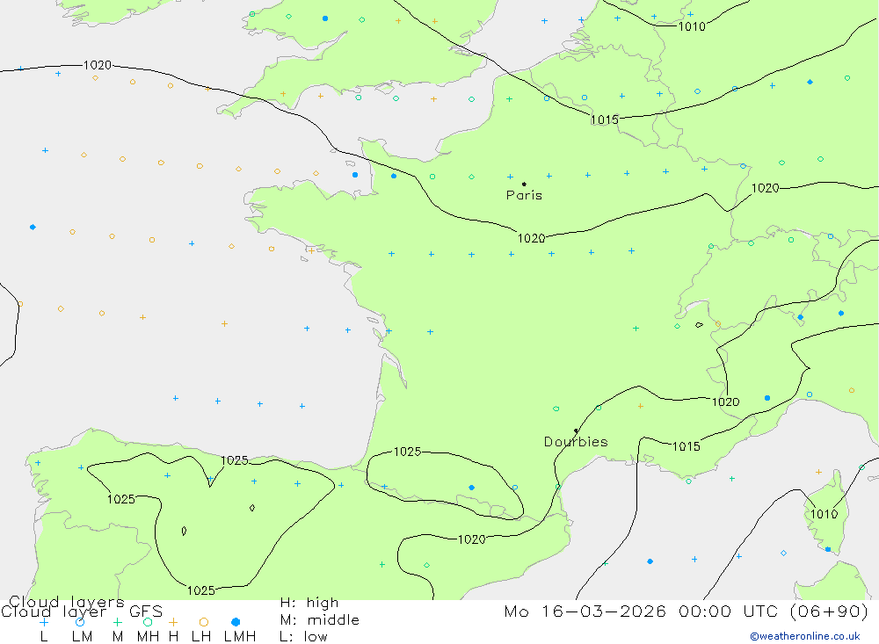Click the 1020 label above the 1015 near the Alps

(x=725, y=402)
